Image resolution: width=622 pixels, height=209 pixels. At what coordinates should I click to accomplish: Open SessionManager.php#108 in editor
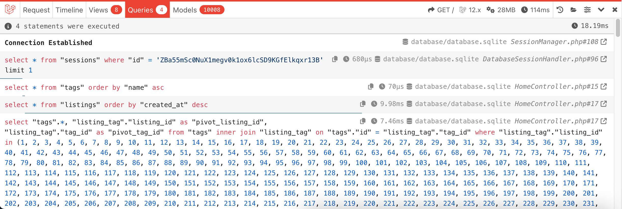(604, 42)
